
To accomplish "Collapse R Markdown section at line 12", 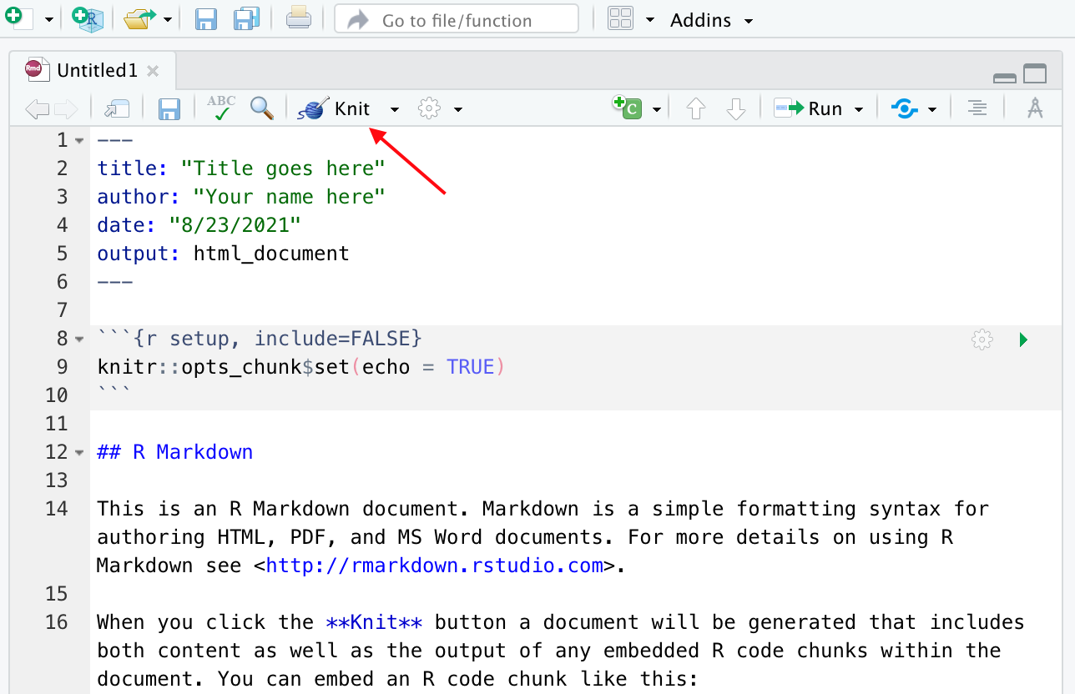I will coord(79,453).
